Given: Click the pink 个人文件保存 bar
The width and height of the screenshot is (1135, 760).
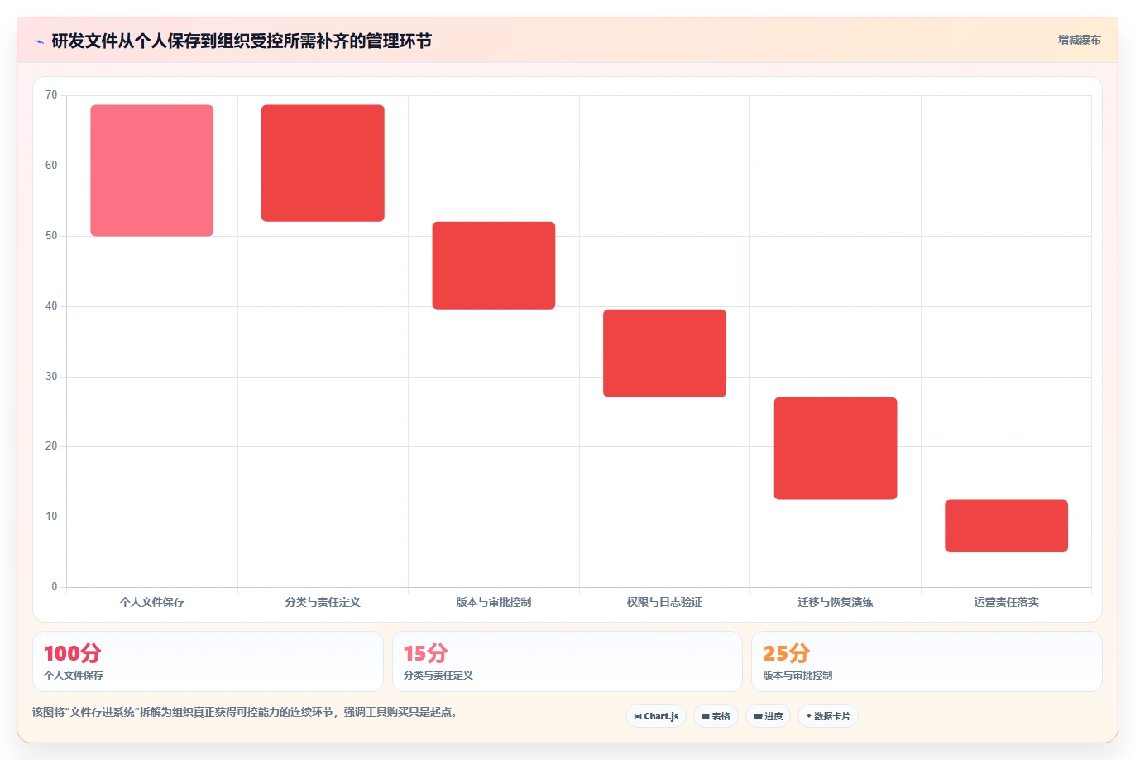Looking at the screenshot, I should 152,171.
